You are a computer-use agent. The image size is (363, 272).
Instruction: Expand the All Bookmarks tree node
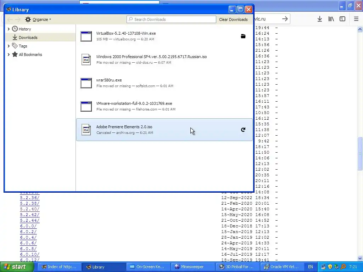(x=9, y=55)
